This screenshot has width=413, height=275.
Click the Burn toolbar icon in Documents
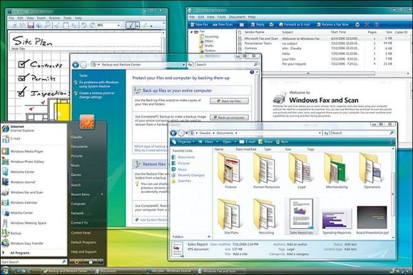277,142
